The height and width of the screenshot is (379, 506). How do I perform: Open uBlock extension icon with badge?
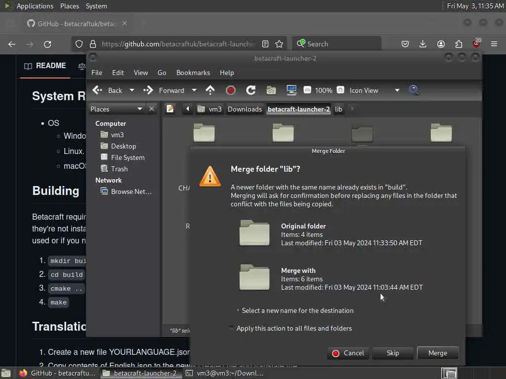pos(476,44)
